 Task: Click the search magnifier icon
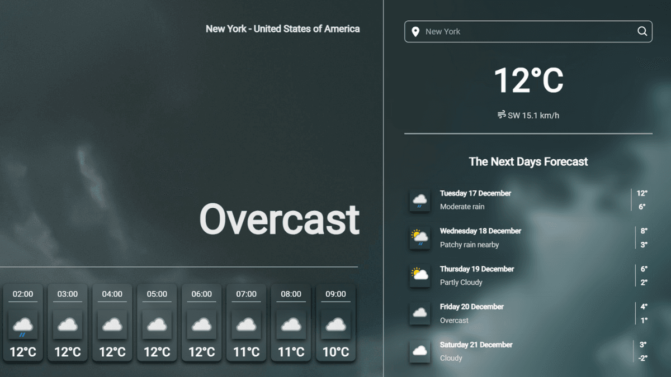pos(642,31)
